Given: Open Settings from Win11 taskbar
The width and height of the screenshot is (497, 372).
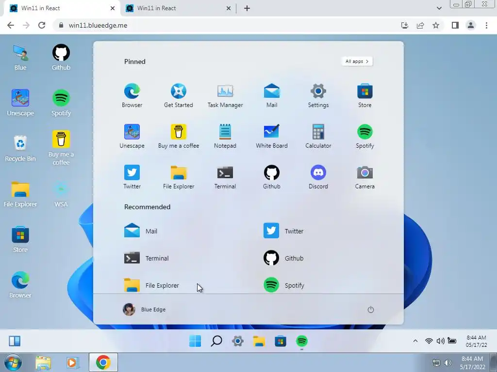Looking at the screenshot, I should (x=238, y=341).
